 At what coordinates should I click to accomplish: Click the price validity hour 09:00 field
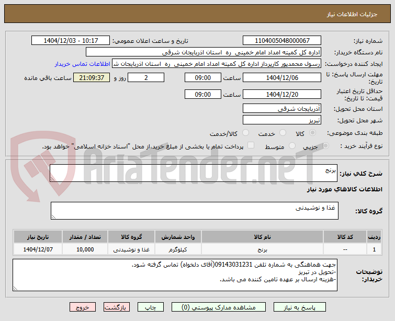click(x=203, y=94)
